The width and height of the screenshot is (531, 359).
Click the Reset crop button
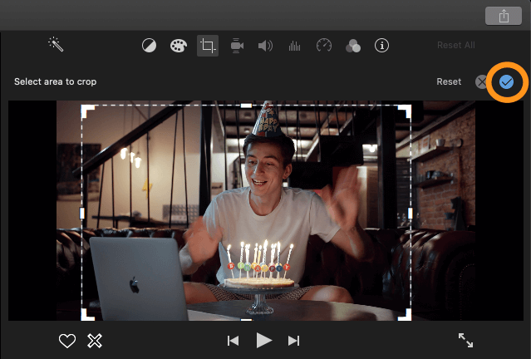pyautogui.click(x=449, y=81)
